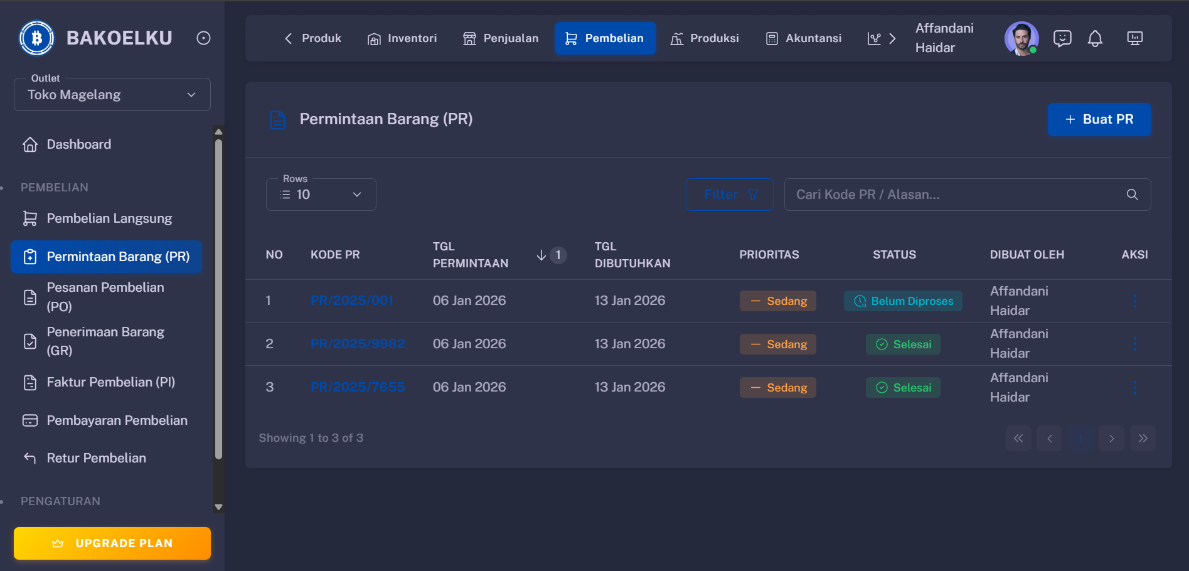Viewport: 1189px width, 571px height.
Task: Click the Retur Pembelian arrow icon
Action: (29, 458)
